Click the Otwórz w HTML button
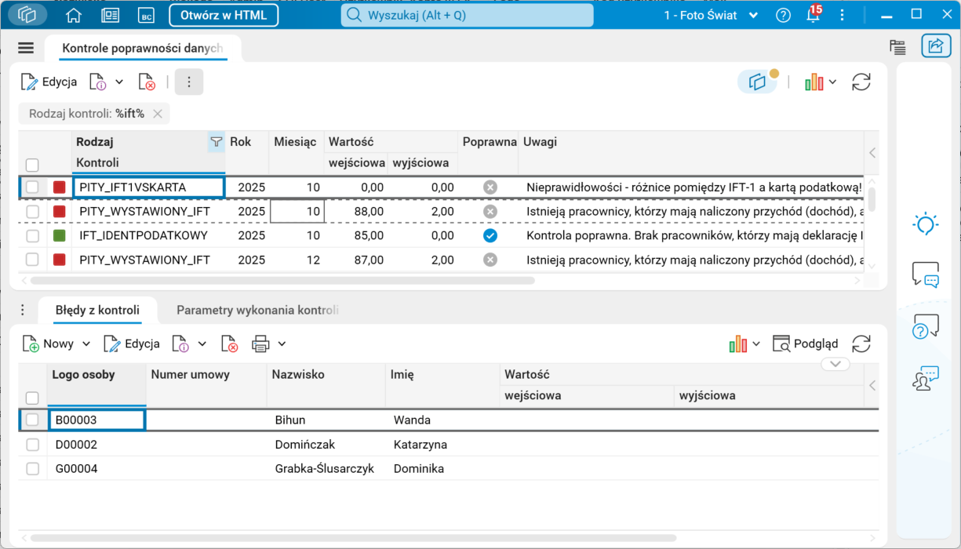Screen dimensions: 961x549 (x=224, y=15)
